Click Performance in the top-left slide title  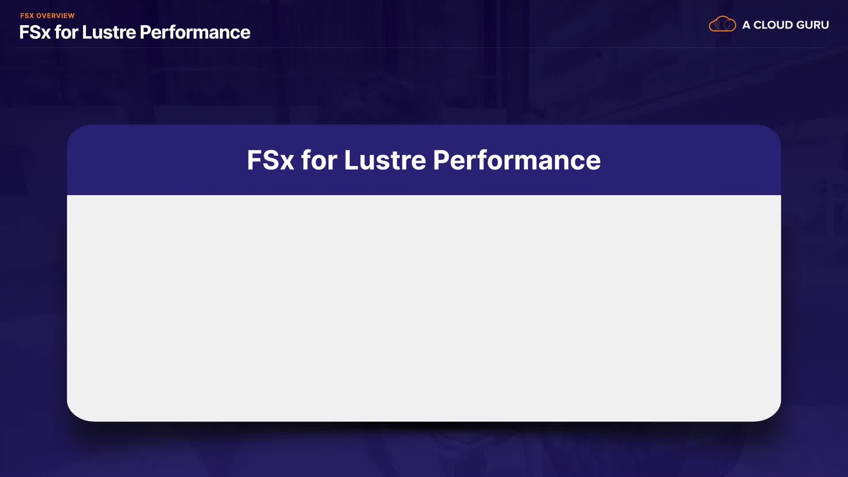[195, 33]
